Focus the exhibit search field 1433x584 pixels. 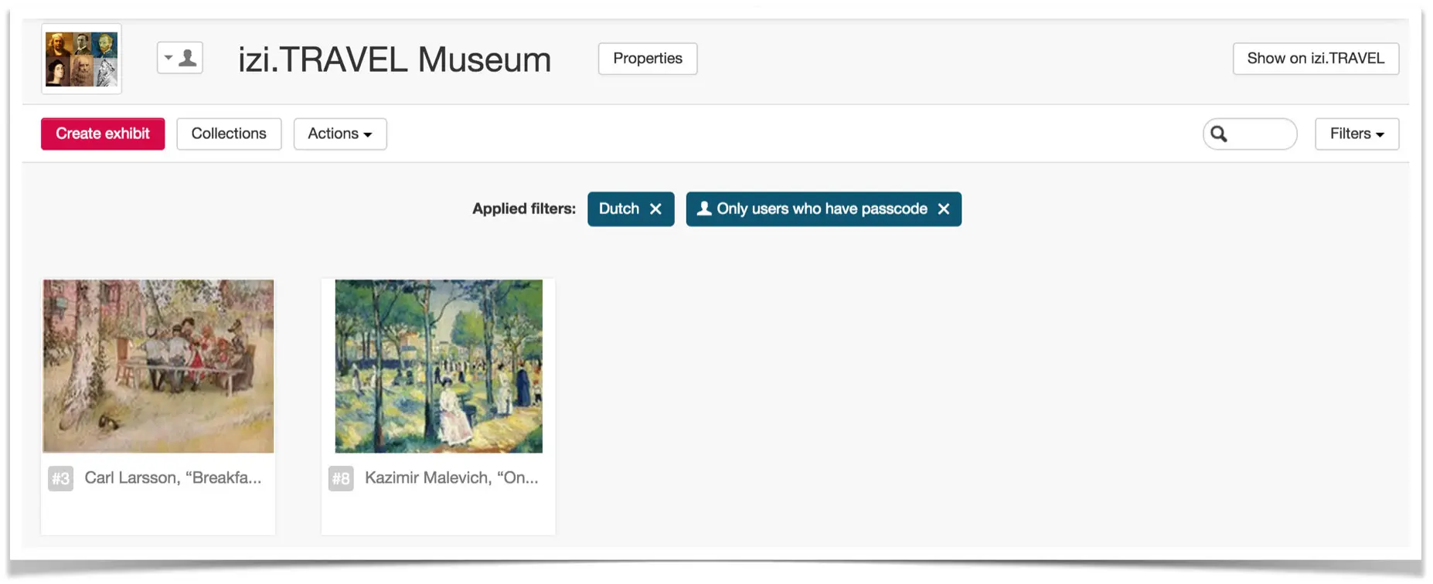1250,134
